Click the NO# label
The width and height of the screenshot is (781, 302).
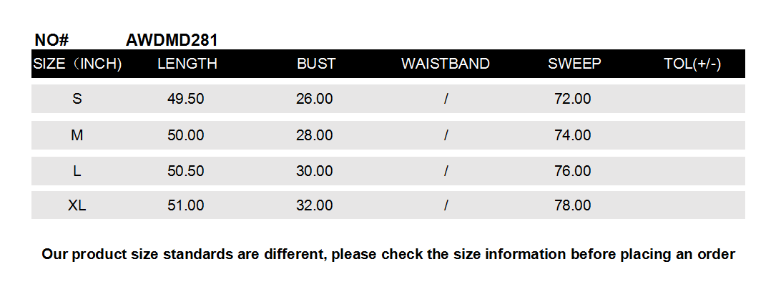pos(51,40)
